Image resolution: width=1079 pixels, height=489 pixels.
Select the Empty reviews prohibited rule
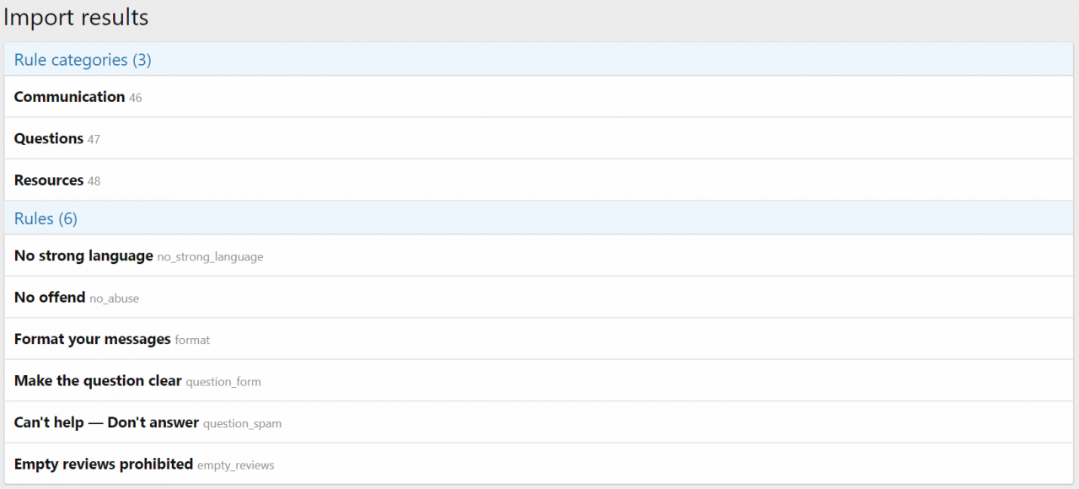click(103, 465)
